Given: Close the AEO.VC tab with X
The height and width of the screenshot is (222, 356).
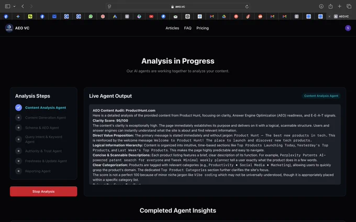Looking at the screenshot, I should click(x=329, y=16).
